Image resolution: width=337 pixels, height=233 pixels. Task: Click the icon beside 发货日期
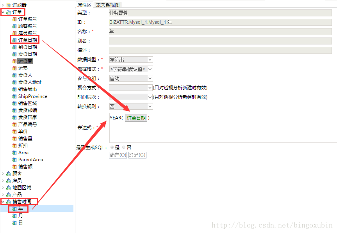pyautogui.click(x=14, y=54)
